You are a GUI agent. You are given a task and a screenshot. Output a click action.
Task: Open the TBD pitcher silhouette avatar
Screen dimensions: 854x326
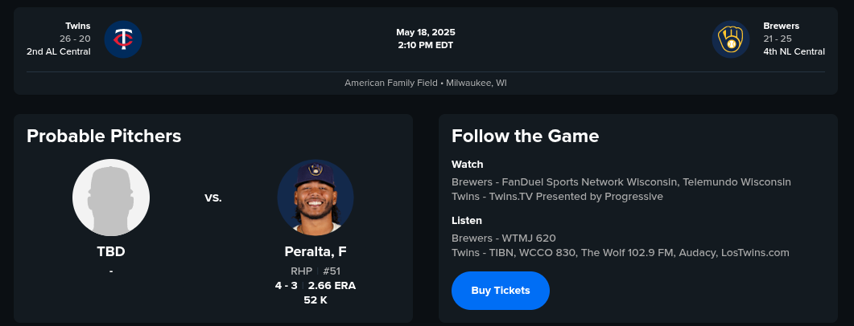(x=111, y=198)
